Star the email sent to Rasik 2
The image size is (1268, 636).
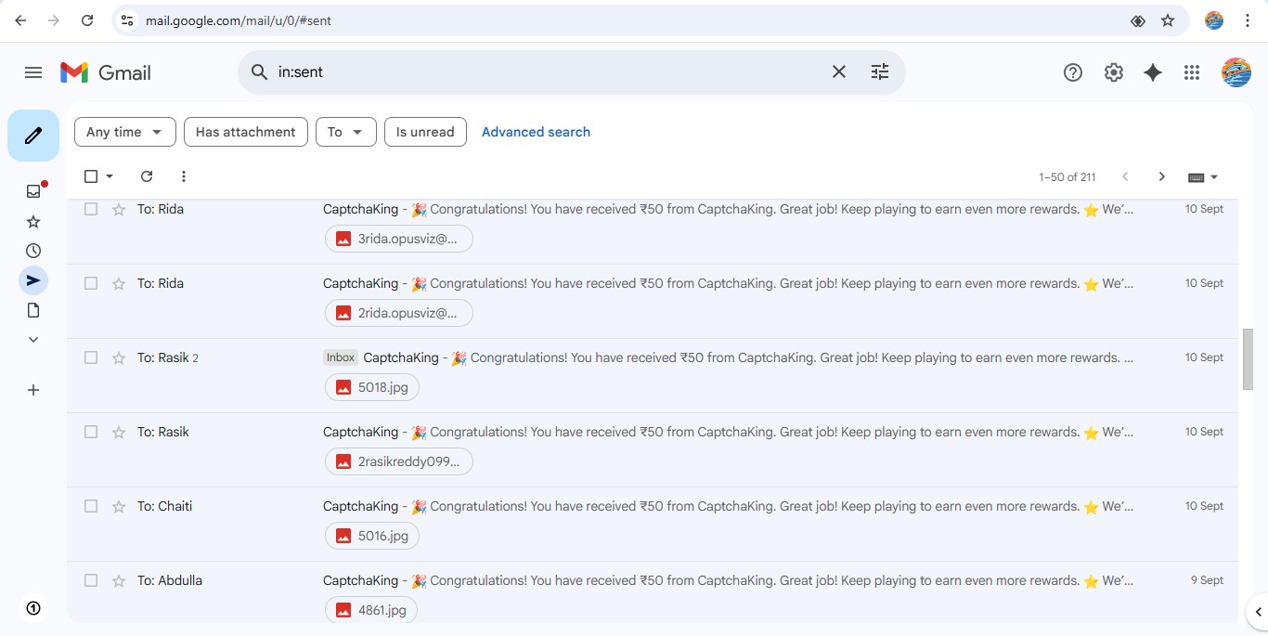pyautogui.click(x=119, y=358)
